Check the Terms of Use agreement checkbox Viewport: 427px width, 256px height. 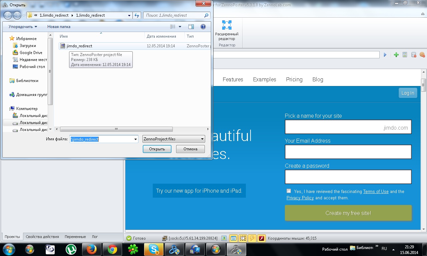tap(289, 191)
